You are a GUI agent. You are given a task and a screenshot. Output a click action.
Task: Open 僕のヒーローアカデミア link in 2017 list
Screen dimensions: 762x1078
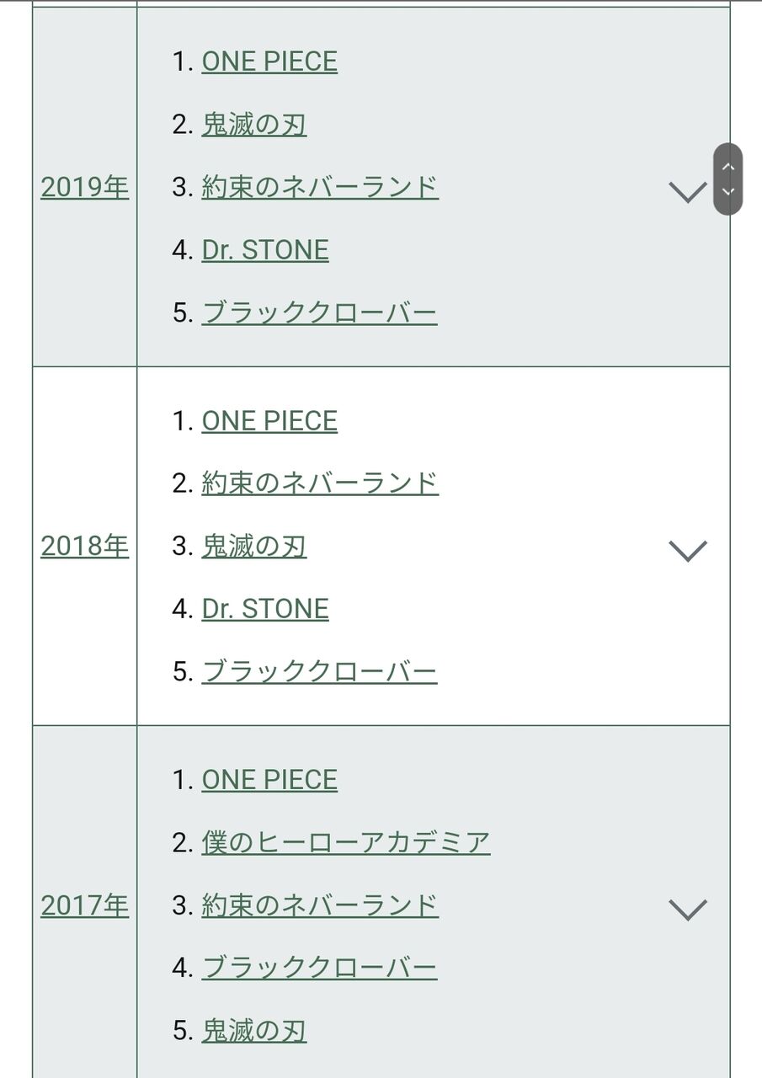pos(346,842)
